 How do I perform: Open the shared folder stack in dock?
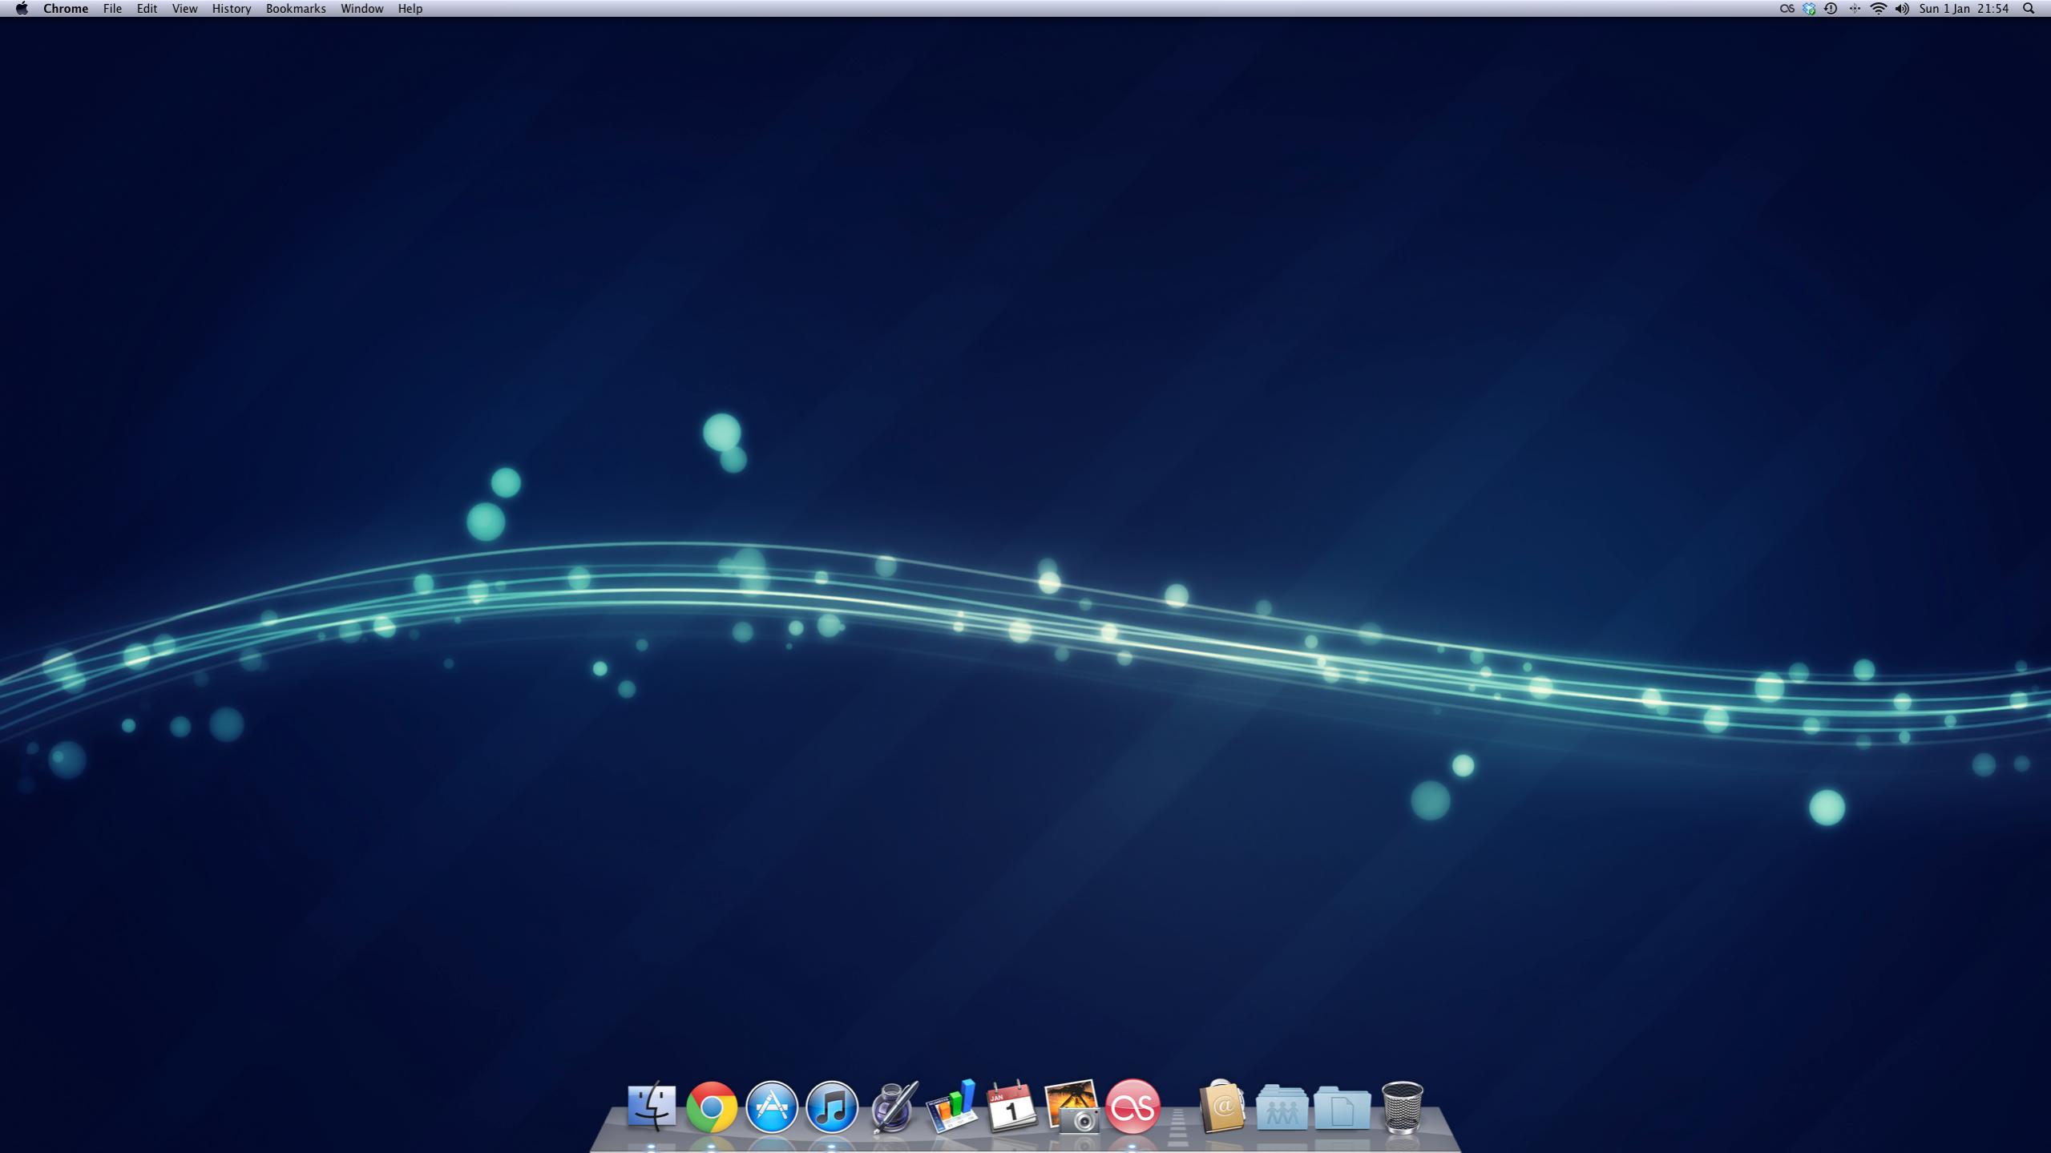point(1282,1107)
